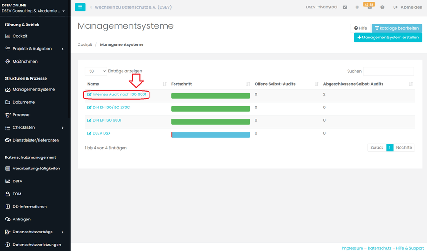The width and height of the screenshot is (427, 251).
Task: Click the blue progress bar of DSEV DSX
Action: [x=211, y=134]
